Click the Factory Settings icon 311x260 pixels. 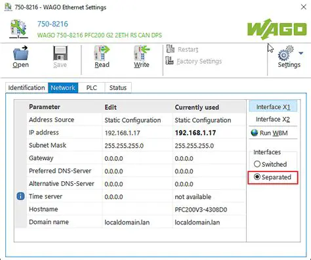pyautogui.click(x=169, y=60)
